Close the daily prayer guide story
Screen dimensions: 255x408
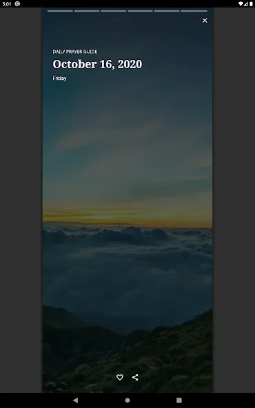click(205, 20)
